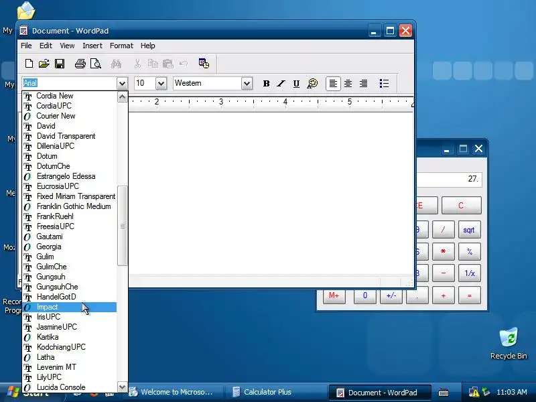Switch to Welcome to Microsoft taskbar button

[x=173, y=392]
